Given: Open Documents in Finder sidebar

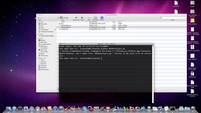Looking at the screenshot, I should click(x=43, y=50).
